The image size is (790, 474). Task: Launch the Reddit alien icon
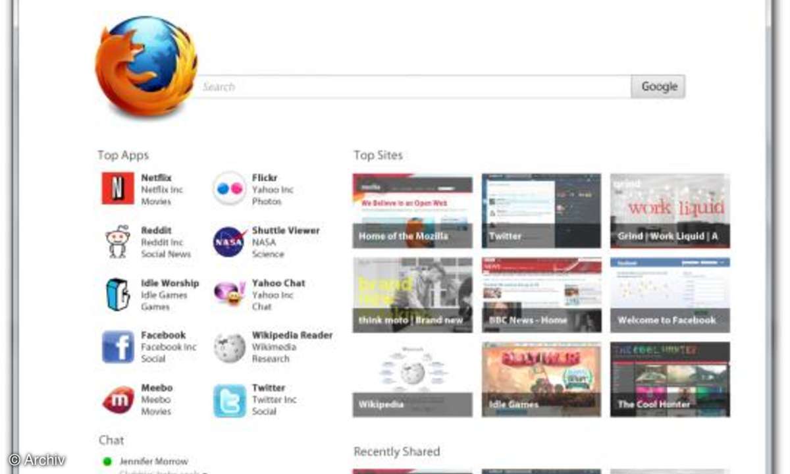point(118,242)
